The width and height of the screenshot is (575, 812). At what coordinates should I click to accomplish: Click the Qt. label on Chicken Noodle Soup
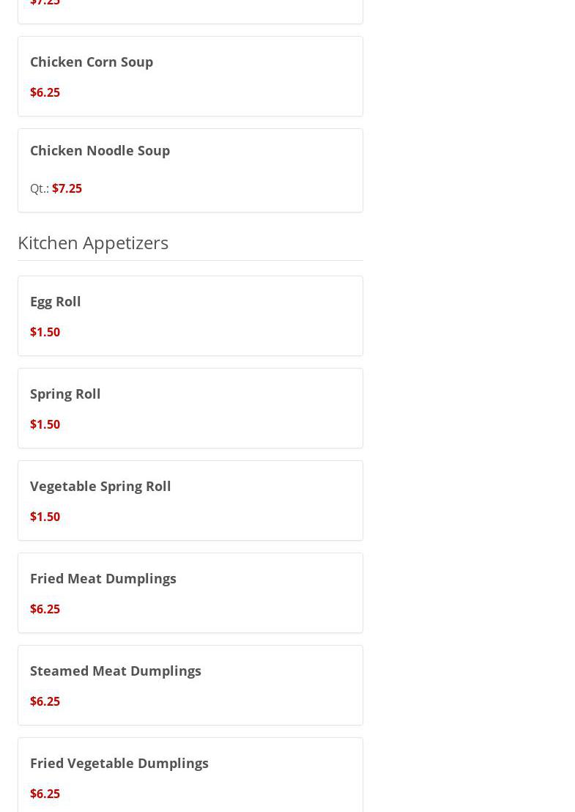pyautogui.click(x=39, y=188)
